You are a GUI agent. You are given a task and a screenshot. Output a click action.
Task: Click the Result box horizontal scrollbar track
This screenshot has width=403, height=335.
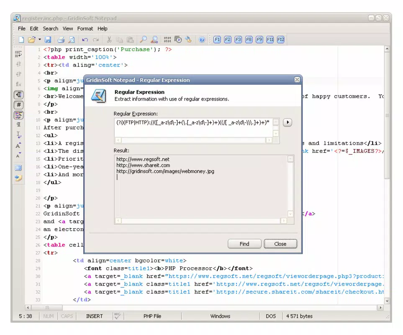coord(201,221)
